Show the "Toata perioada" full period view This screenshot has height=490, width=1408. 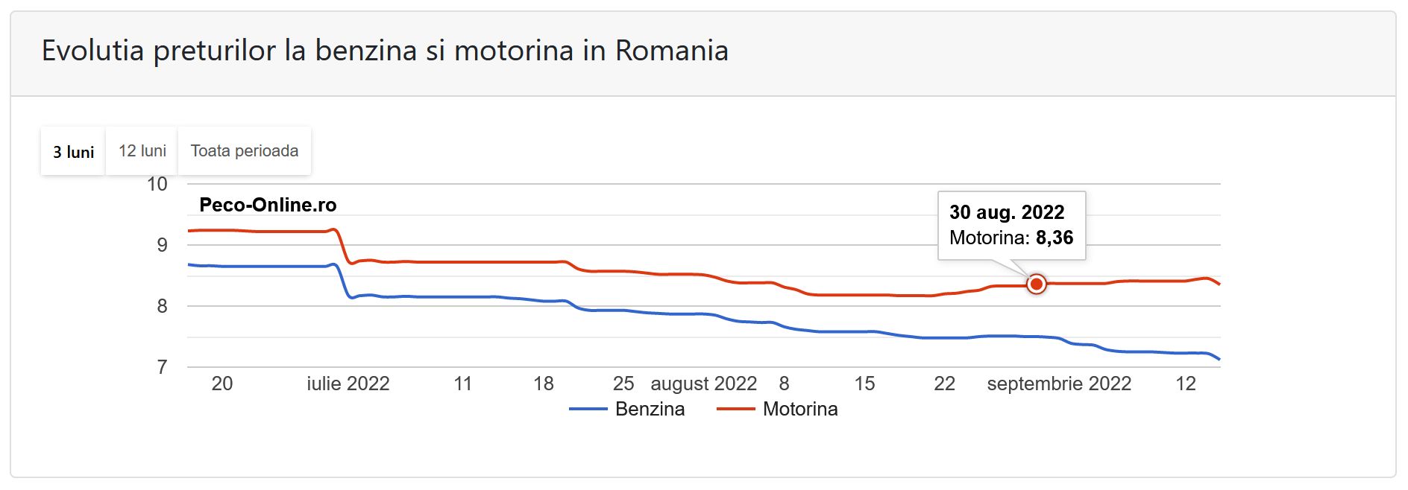pyautogui.click(x=245, y=151)
